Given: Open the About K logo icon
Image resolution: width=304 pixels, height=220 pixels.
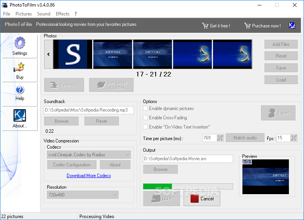Looking at the screenshot, I should 20,115.
